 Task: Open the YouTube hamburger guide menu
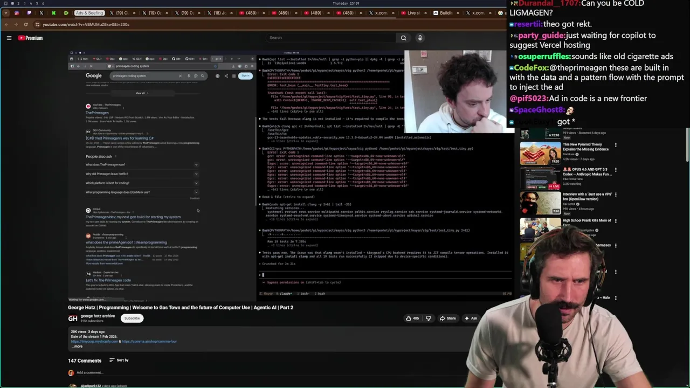9,38
